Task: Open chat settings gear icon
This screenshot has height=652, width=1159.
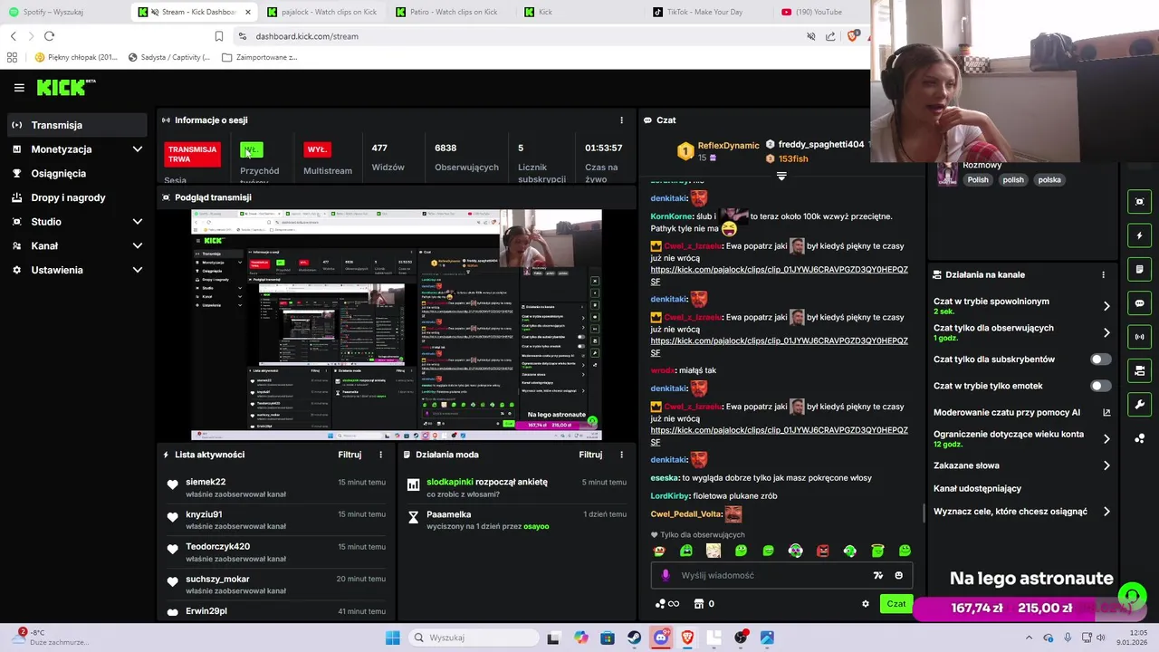Action: click(x=866, y=604)
